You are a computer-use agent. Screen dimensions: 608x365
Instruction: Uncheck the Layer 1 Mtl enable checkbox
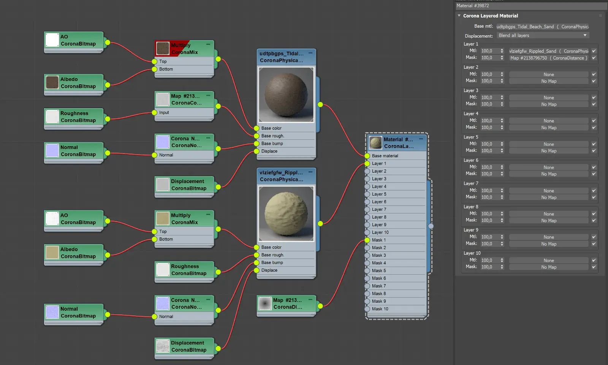click(x=594, y=51)
